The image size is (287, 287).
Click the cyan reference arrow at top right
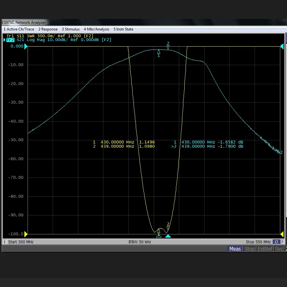[x=282, y=47]
